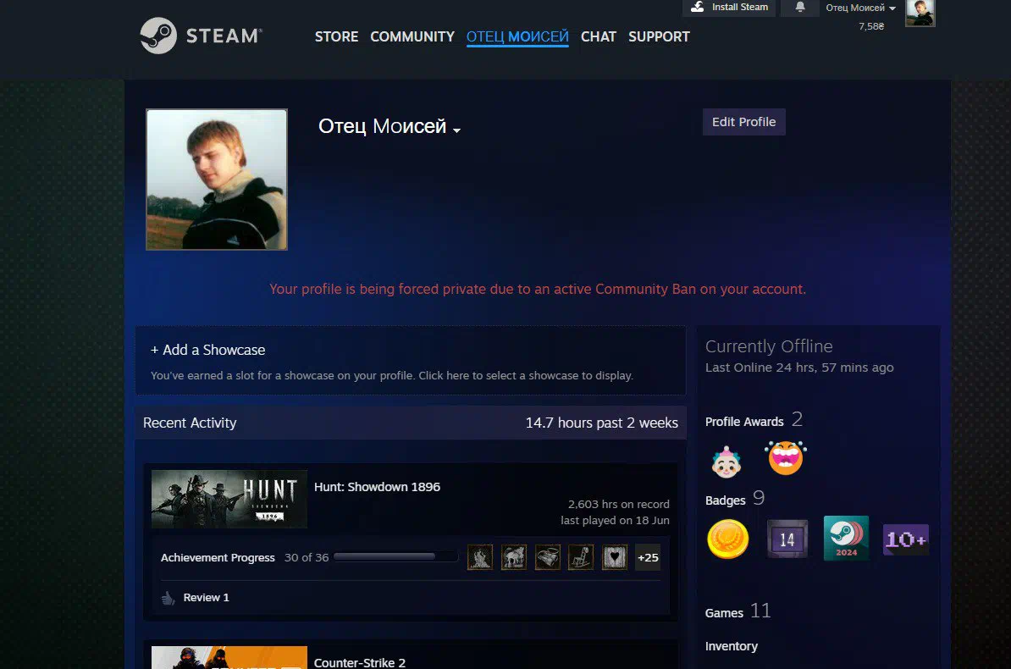Open the small account avatar in header

920,13
